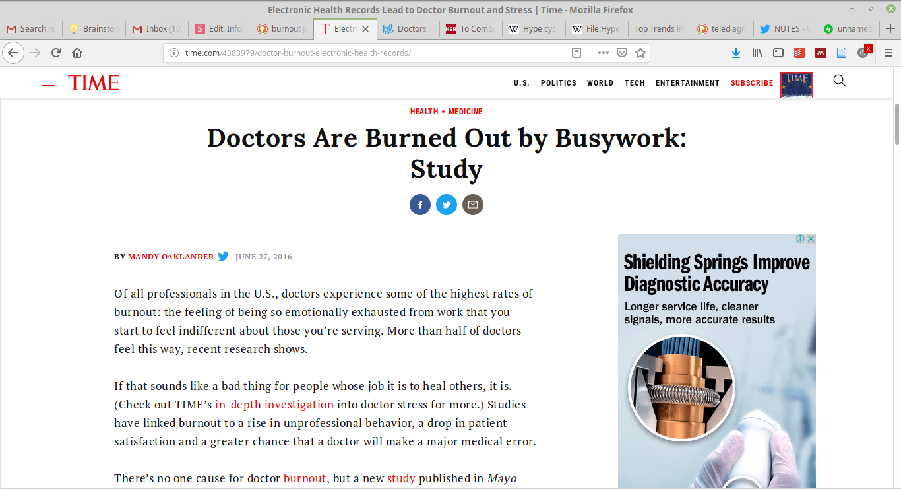901x489 pixels.
Task: Switch to the DuckDuckGo burnout tab
Action: (283, 28)
